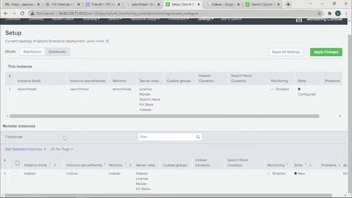352x198 pixels.
Task: Open the Forwarders menu
Action: coord(179,19)
